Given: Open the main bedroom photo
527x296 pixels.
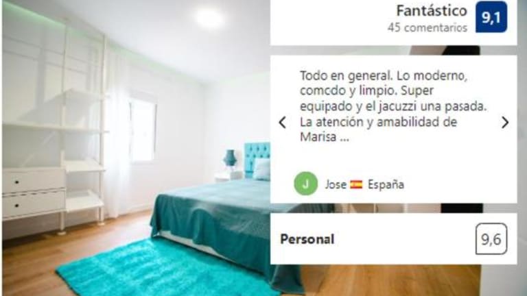Looking at the screenshot, I should pyautogui.click(x=136, y=148).
